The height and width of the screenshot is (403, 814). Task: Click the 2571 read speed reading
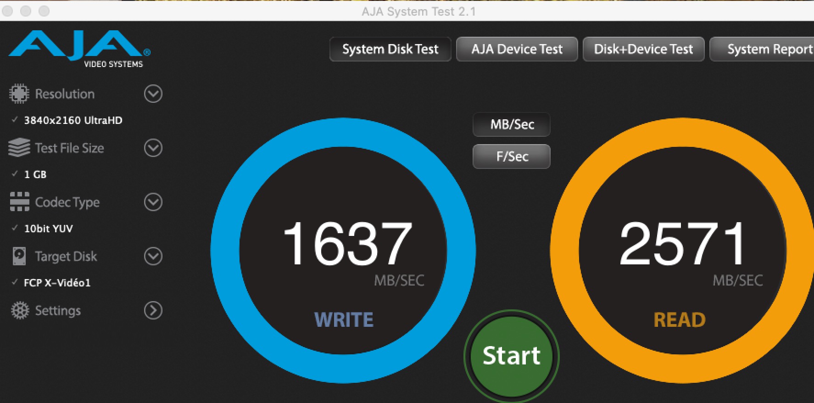pos(683,243)
